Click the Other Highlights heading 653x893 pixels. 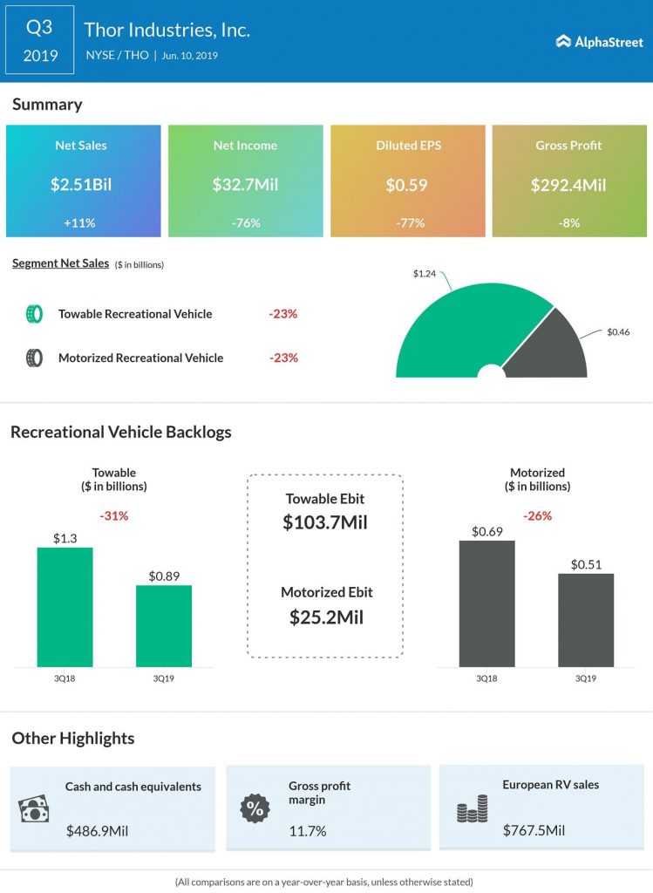[x=73, y=738]
